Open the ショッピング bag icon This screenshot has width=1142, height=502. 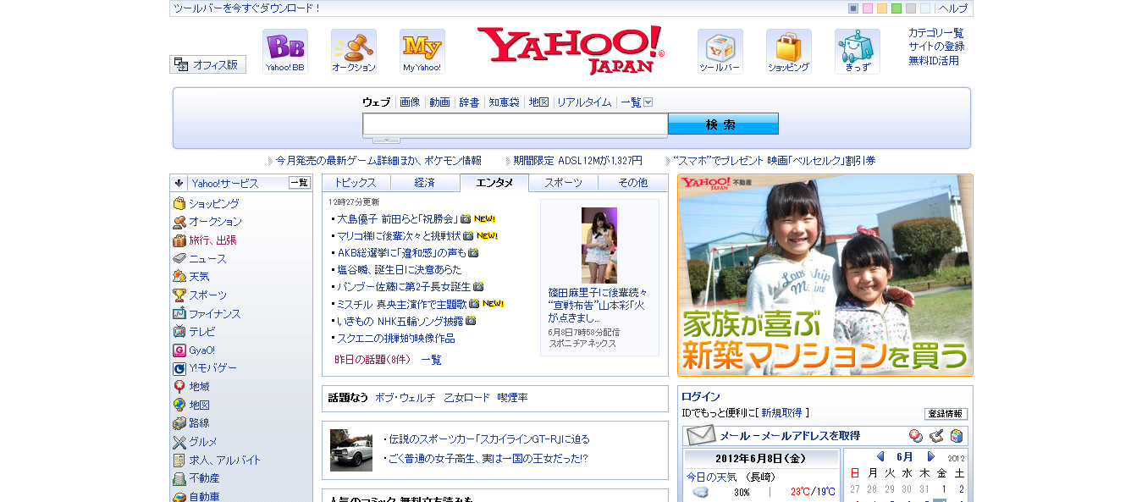point(788,52)
